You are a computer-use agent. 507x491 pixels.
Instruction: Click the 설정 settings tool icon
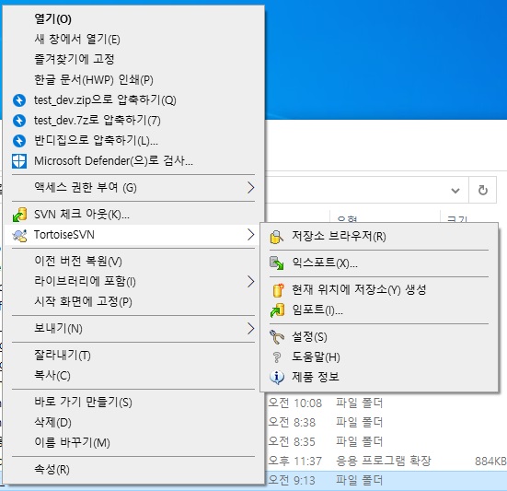(x=277, y=337)
